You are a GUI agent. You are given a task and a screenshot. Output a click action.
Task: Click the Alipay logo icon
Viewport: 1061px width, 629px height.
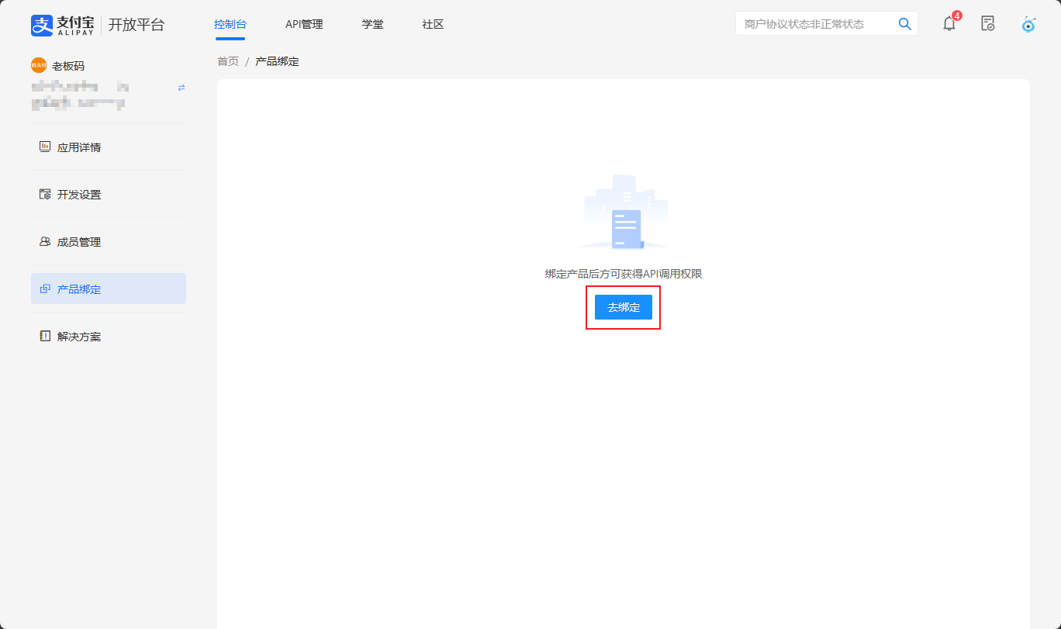point(42,25)
